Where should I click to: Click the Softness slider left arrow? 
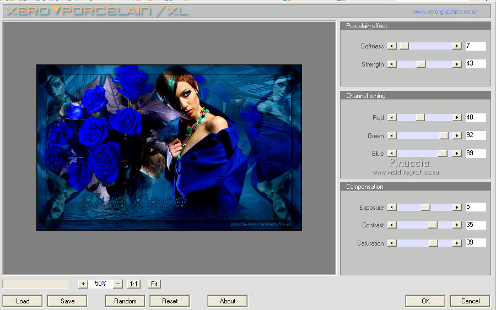(392, 46)
